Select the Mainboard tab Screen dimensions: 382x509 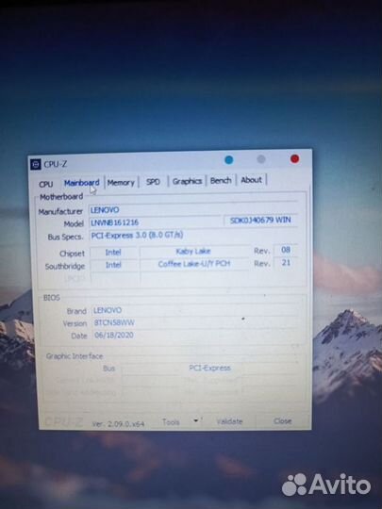(x=81, y=183)
